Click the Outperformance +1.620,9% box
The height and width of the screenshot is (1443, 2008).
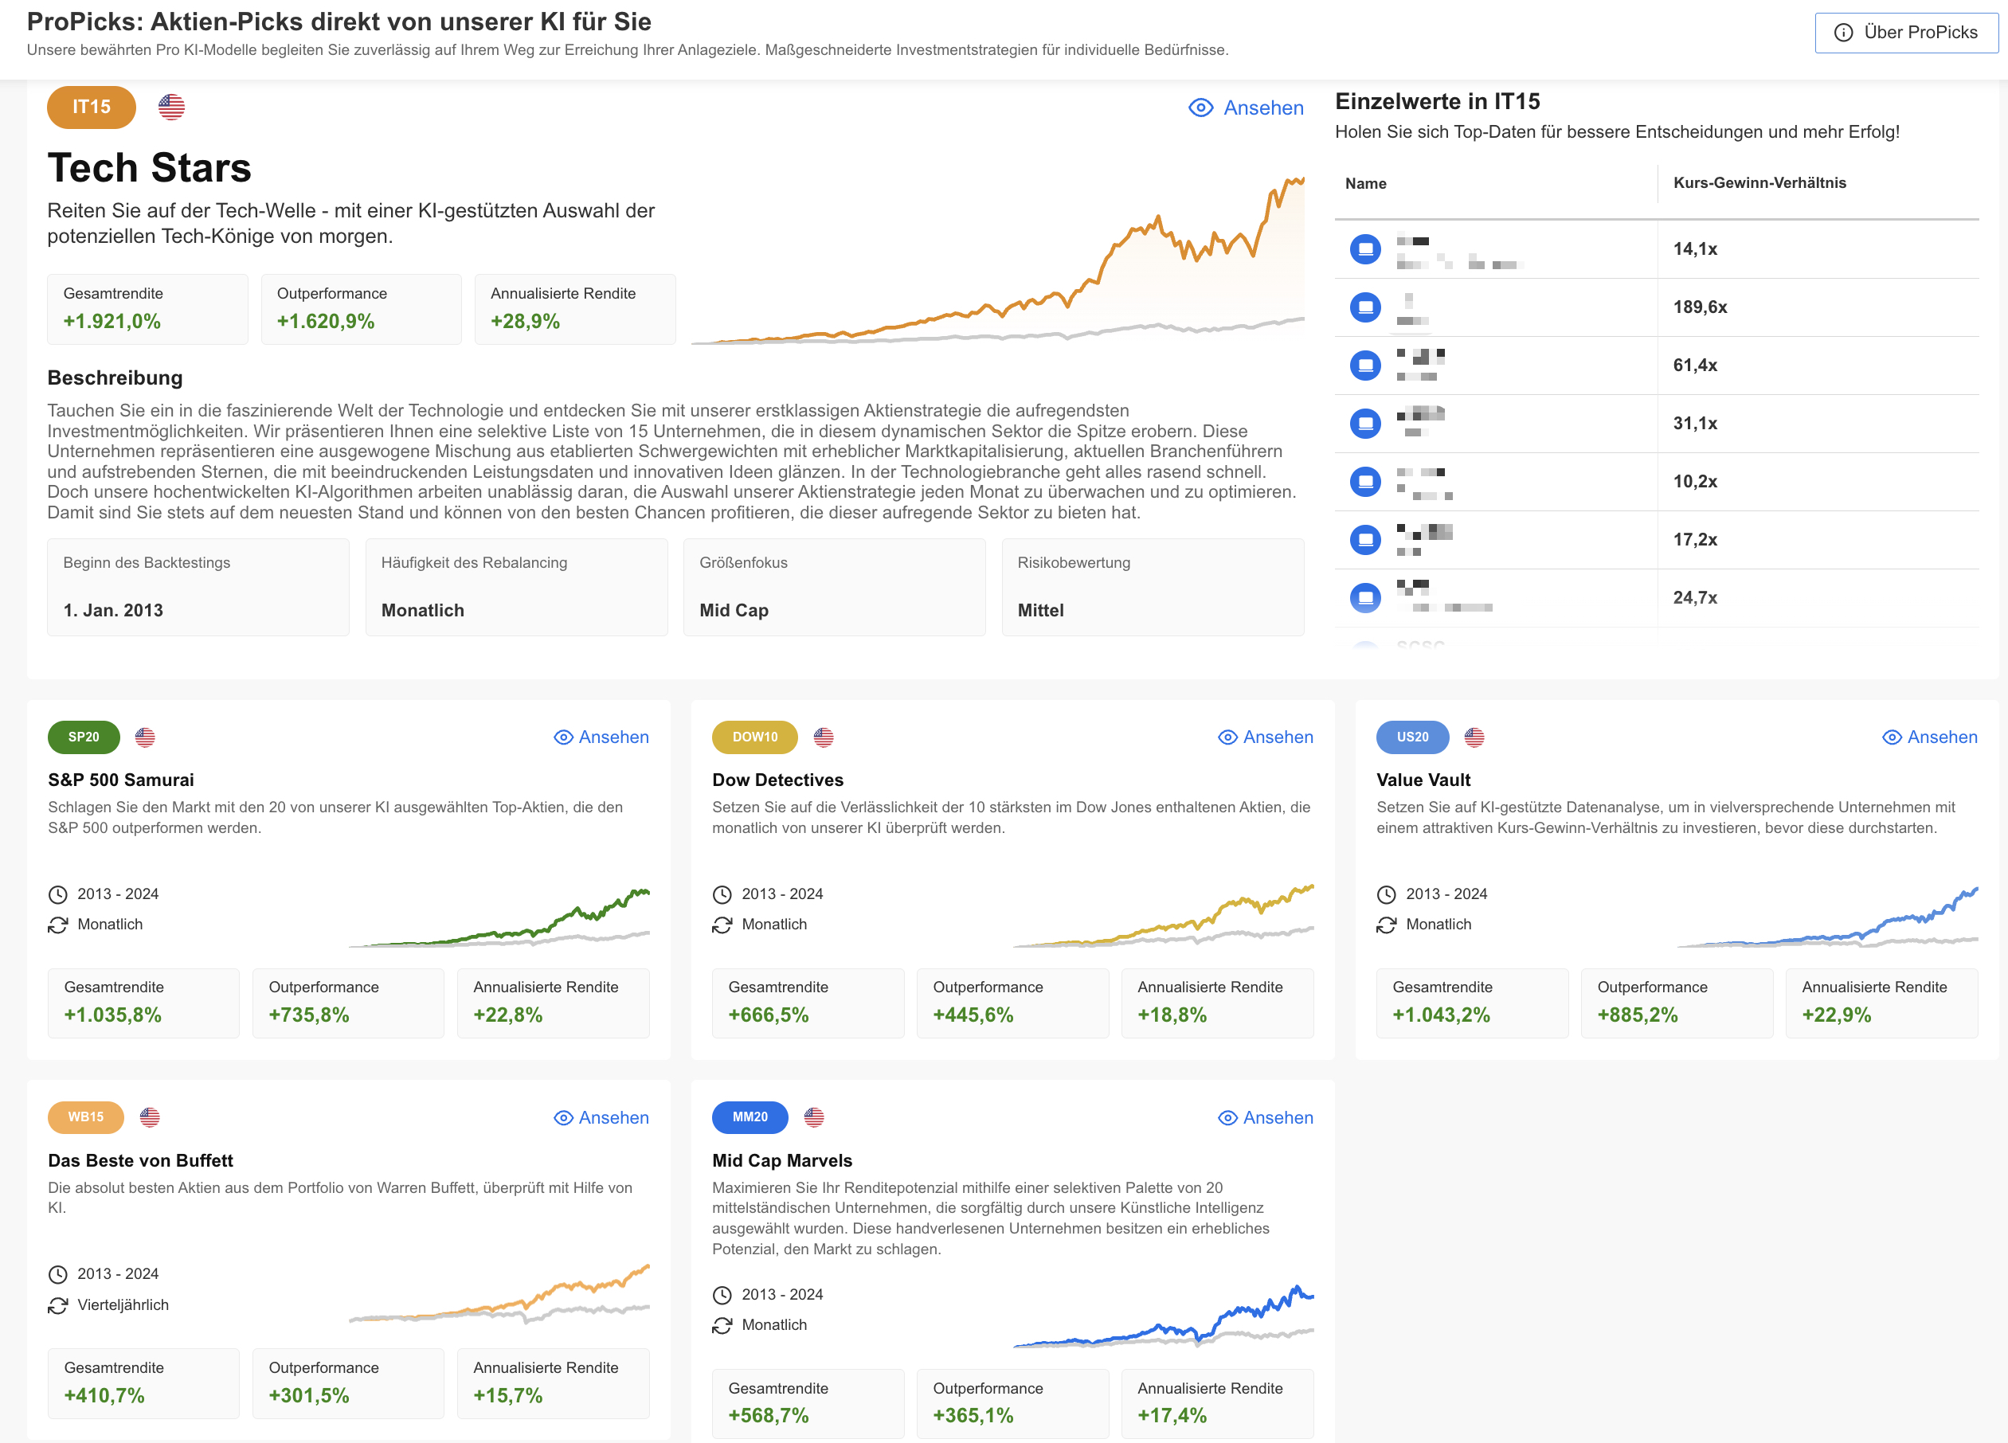coord(362,309)
